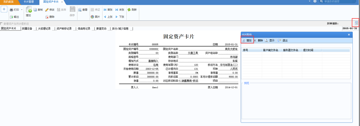The width and height of the screenshot is (360, 126).
Task: Click the 输出 export icon
Action: pyautogui.click(x=12, y=17)
